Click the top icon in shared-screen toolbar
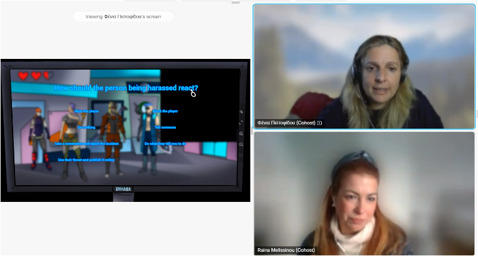Screen dimensions: 478x256 click(241, 112)
